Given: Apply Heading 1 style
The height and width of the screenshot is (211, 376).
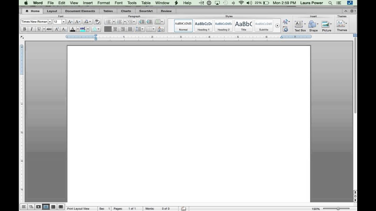Looking at the screenshot, I should point(203,26).
